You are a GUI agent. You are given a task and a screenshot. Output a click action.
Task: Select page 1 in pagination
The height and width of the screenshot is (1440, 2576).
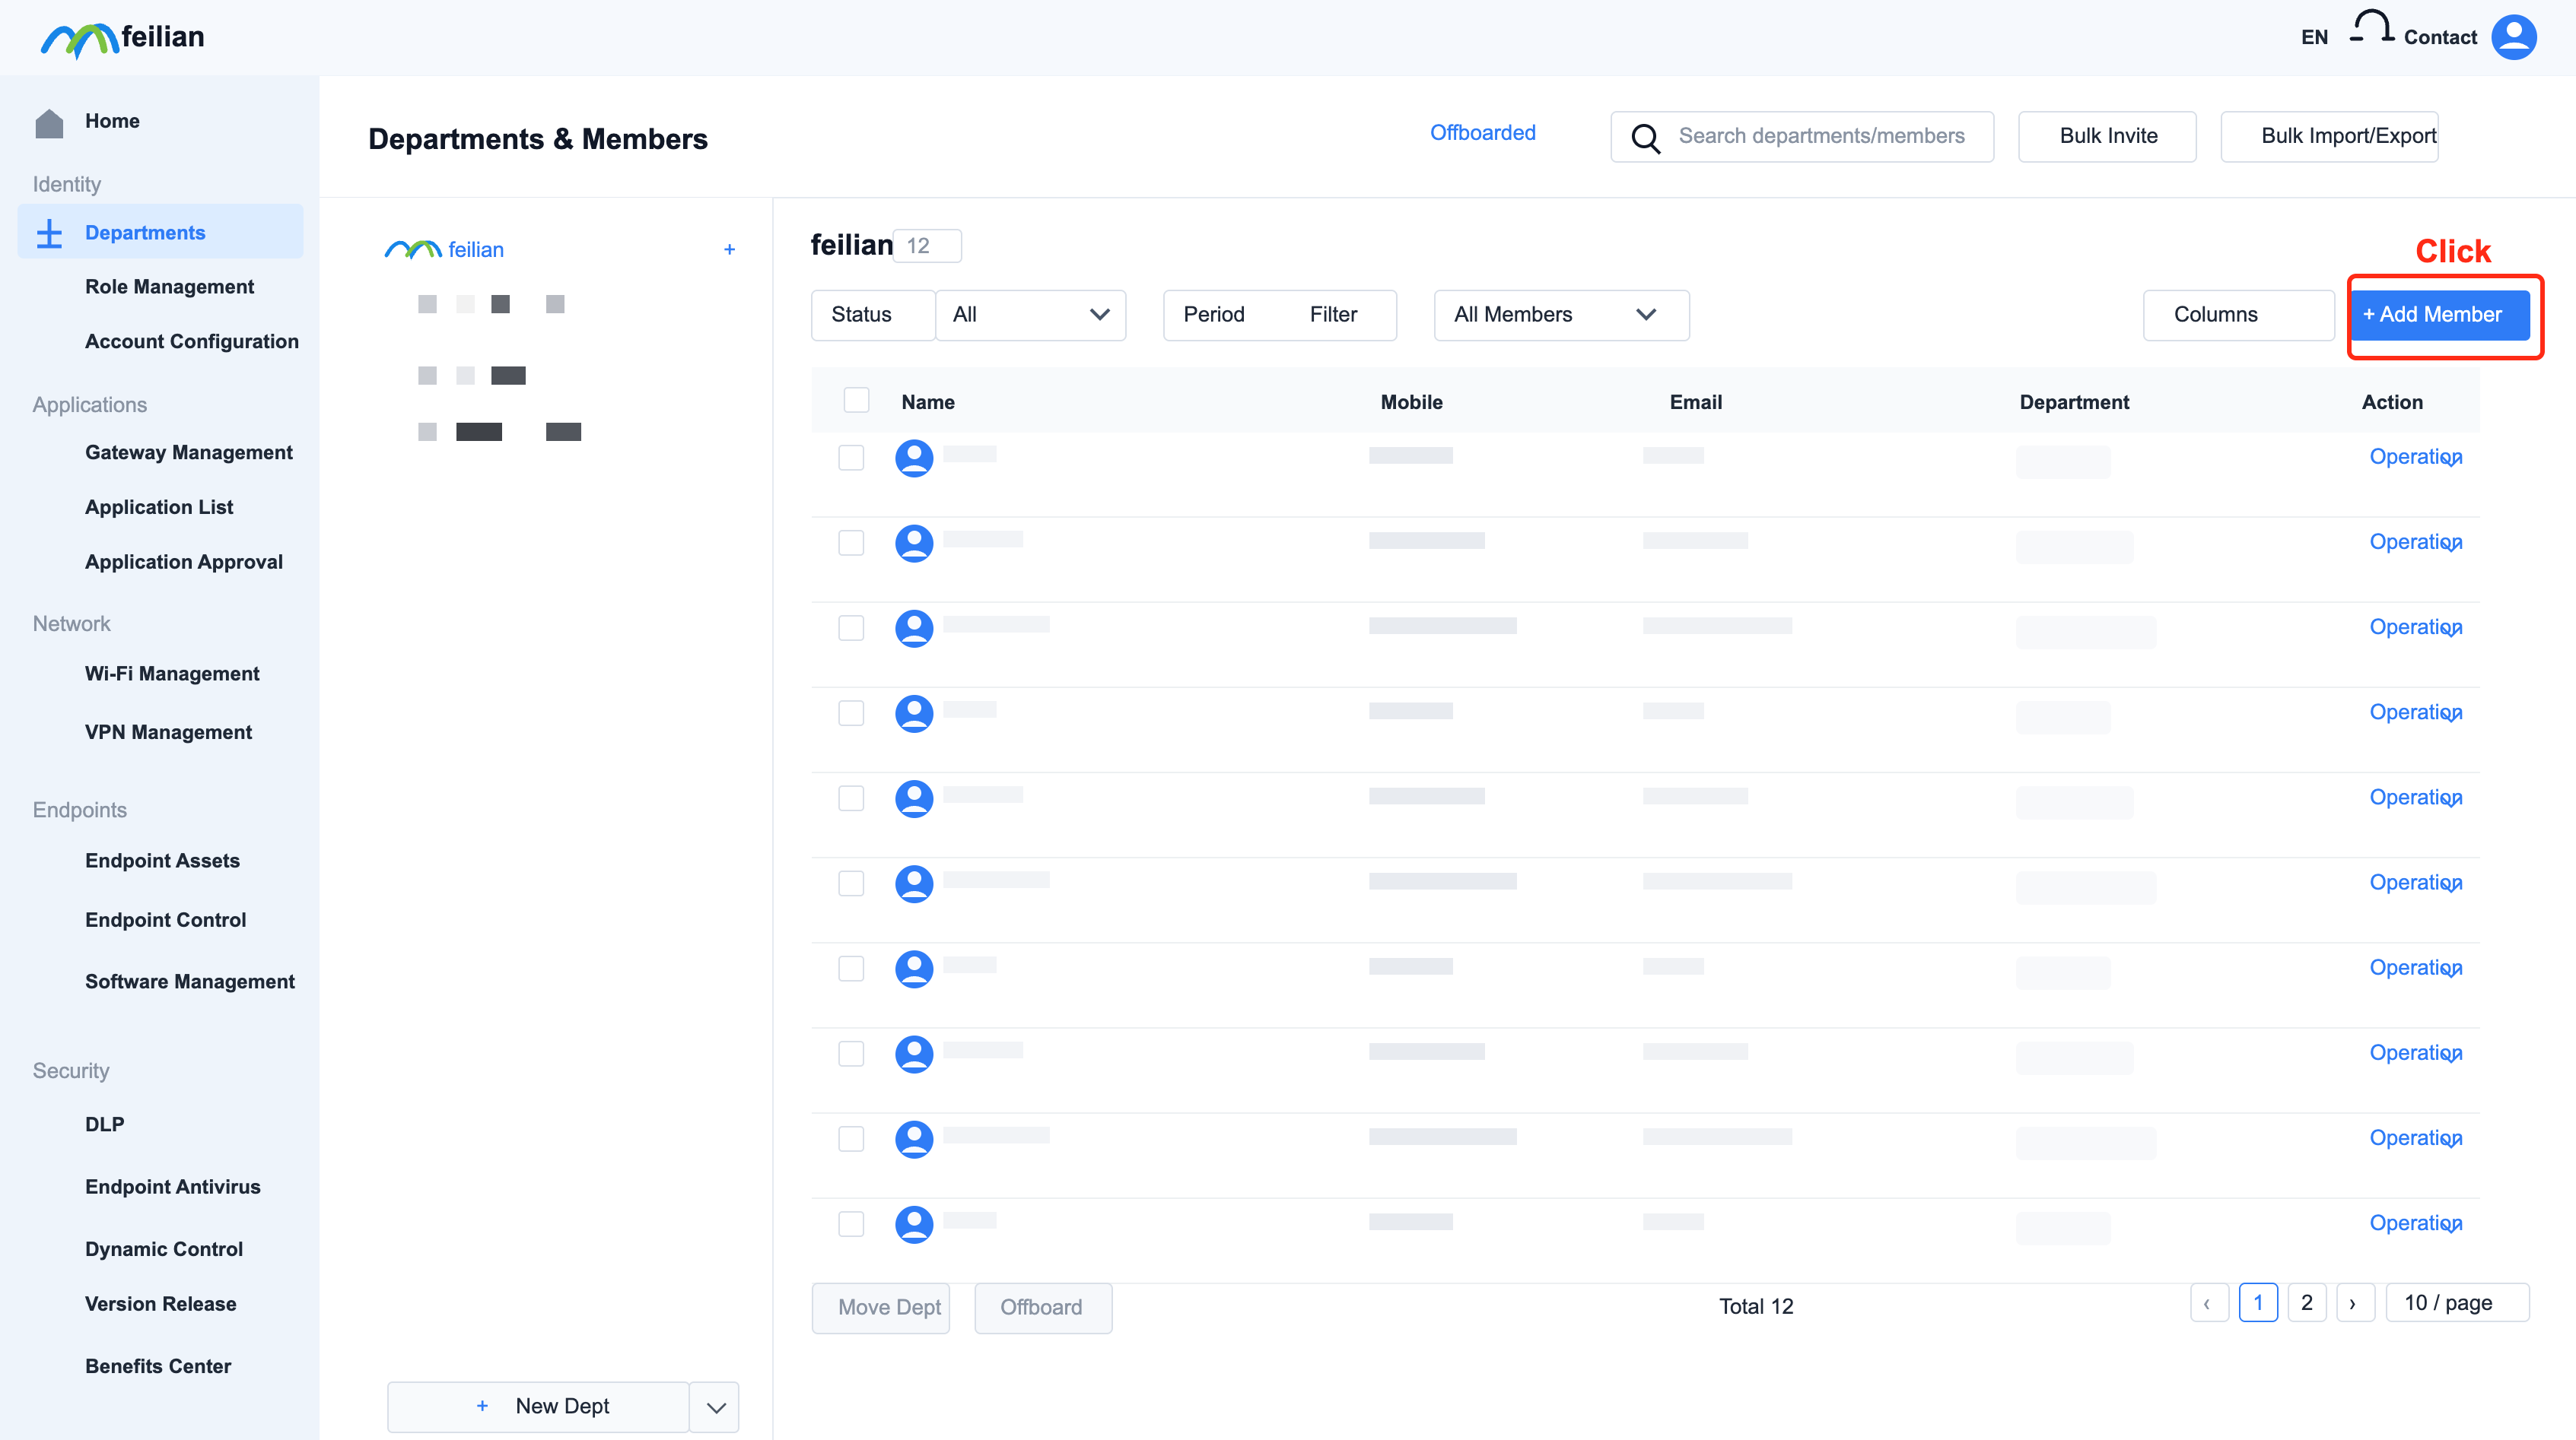pos(2257,1303)
